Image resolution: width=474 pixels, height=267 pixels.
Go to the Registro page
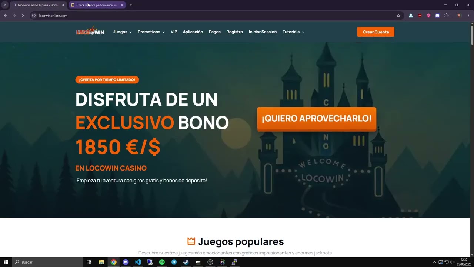click(x=235, y=32)
